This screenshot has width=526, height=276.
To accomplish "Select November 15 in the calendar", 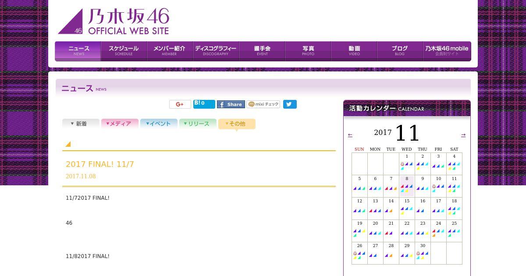I will pos(407,208).
